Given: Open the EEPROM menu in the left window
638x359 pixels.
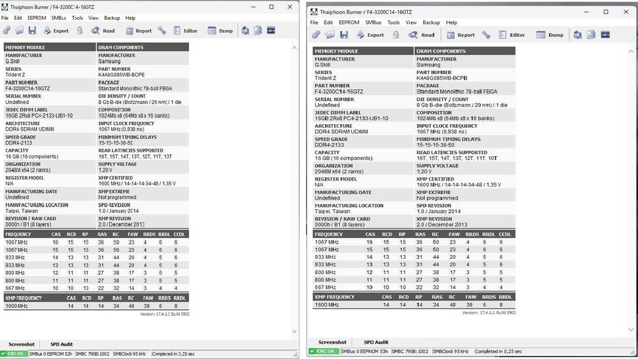Looking at the screenshot, I should tap(36, 18).
